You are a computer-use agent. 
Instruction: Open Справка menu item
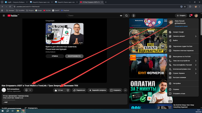coord(183,89)
